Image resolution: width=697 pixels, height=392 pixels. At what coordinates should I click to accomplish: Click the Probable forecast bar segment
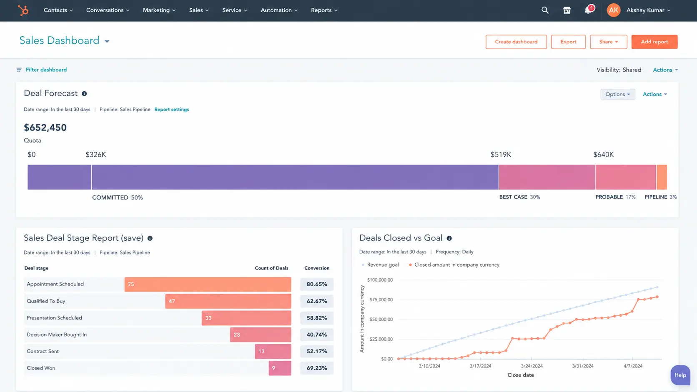tap(626, 177)
